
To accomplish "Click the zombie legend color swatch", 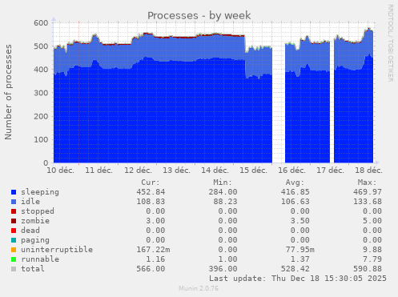I will pos(14,221).
